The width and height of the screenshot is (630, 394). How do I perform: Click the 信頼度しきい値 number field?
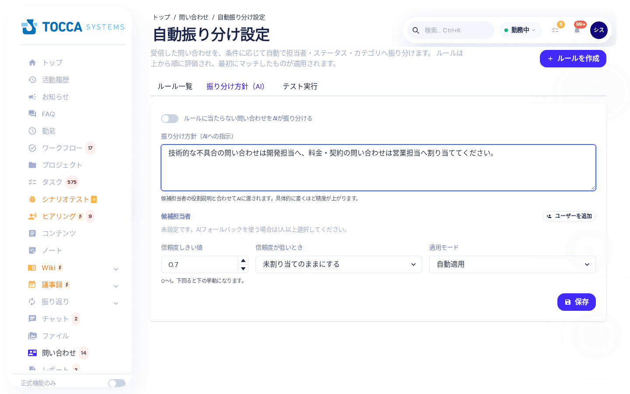199,264
